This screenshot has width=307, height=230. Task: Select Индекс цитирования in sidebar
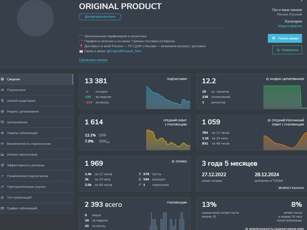pyautogui.click(x=36, y=112)
